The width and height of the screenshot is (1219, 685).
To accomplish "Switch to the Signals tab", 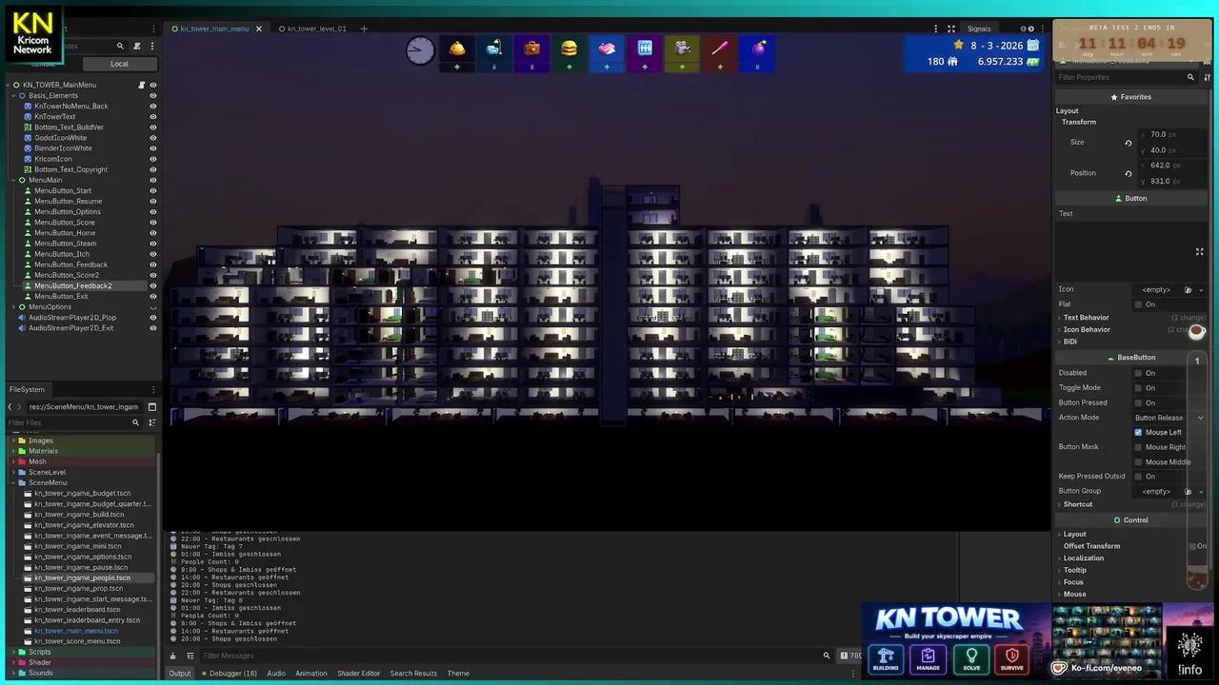I will (979, 29).
